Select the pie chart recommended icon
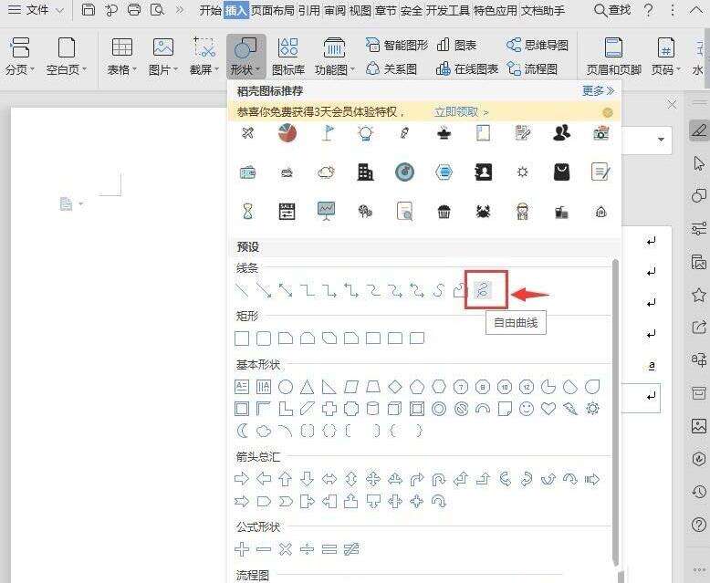Screen dimensions: 710x583 287,133
